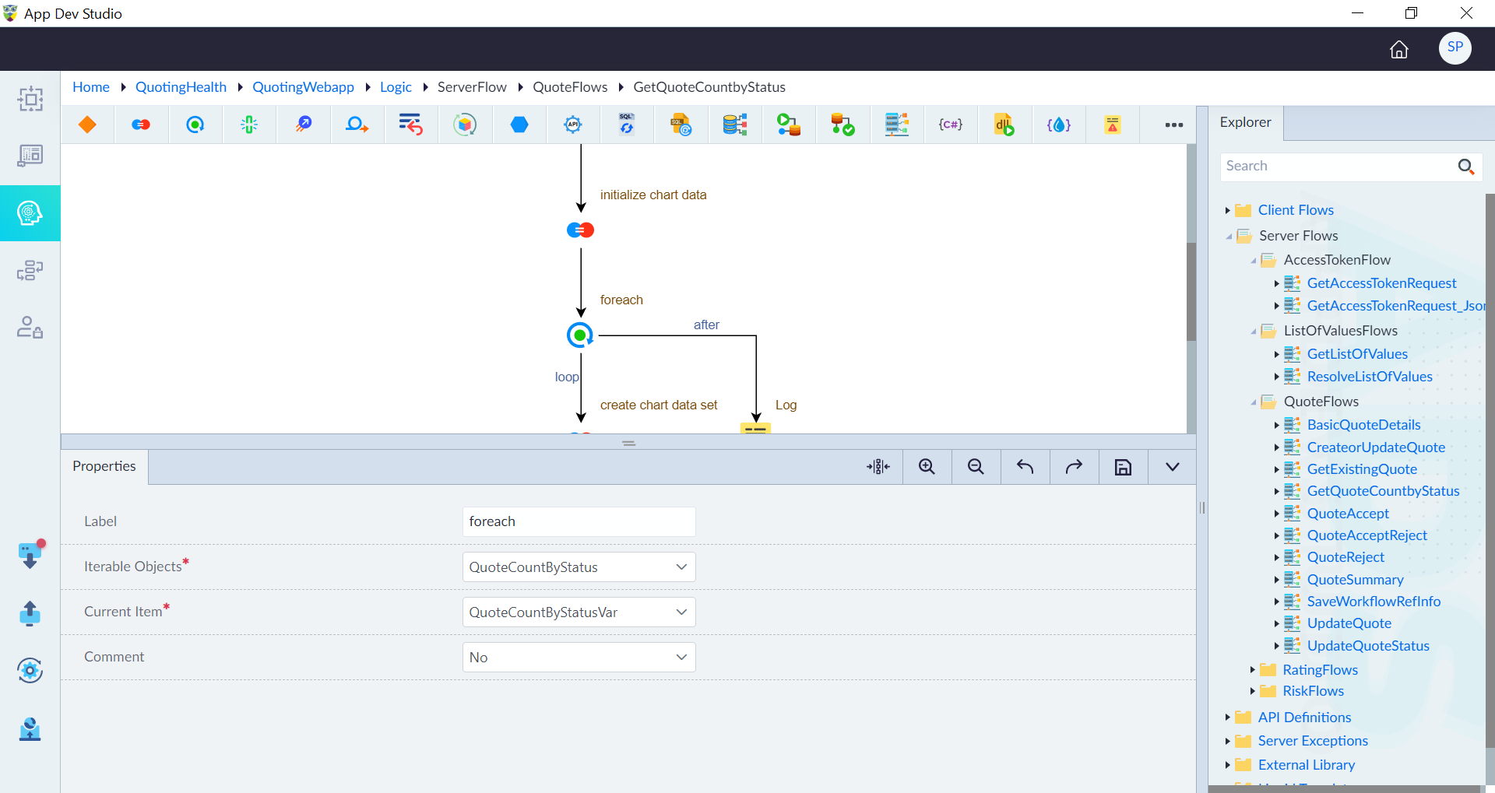The height and width of the screenshot is (793, 1495).
Task: Open QuoteSummary in the Explorer tree
Action: click(1355, 580)
